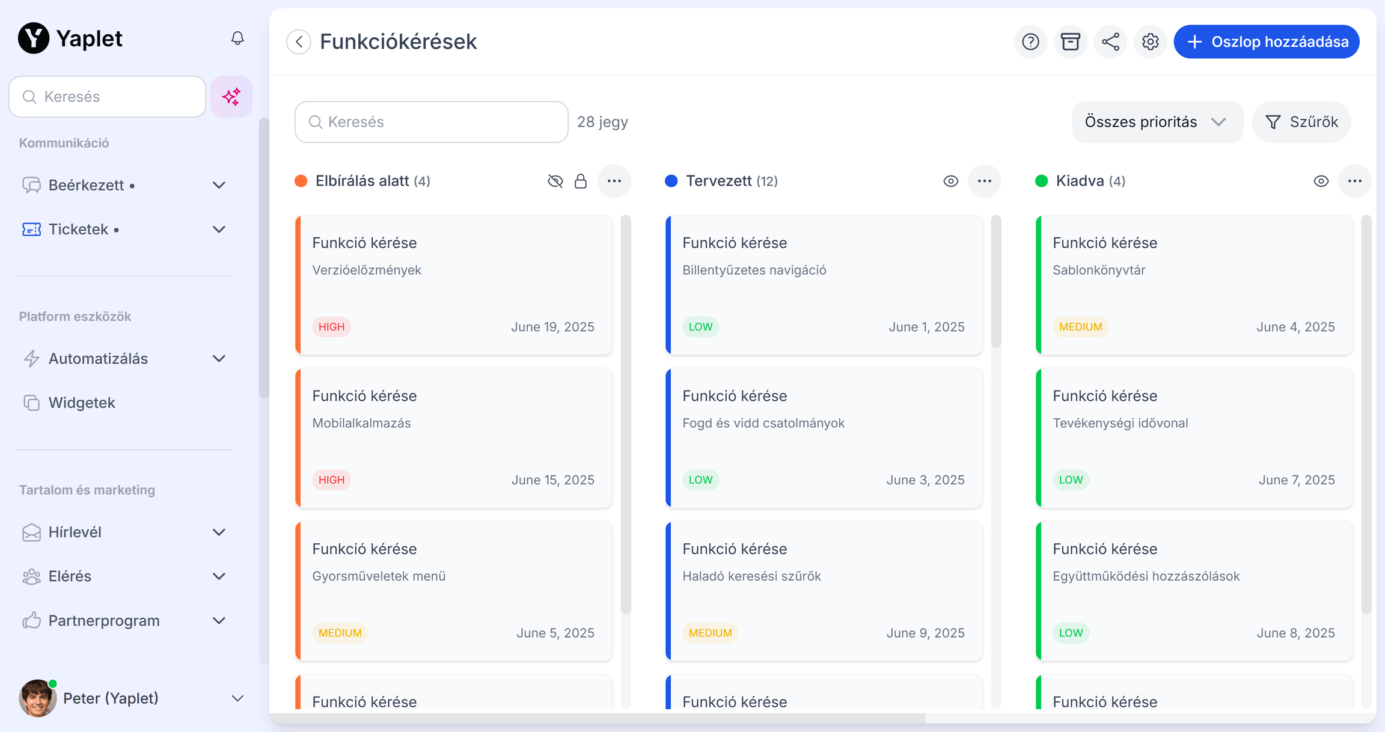Click the board Keresés field near 28 jegy
The width and height of the screenshot is (1385, 732).
[x=431, y=122]
